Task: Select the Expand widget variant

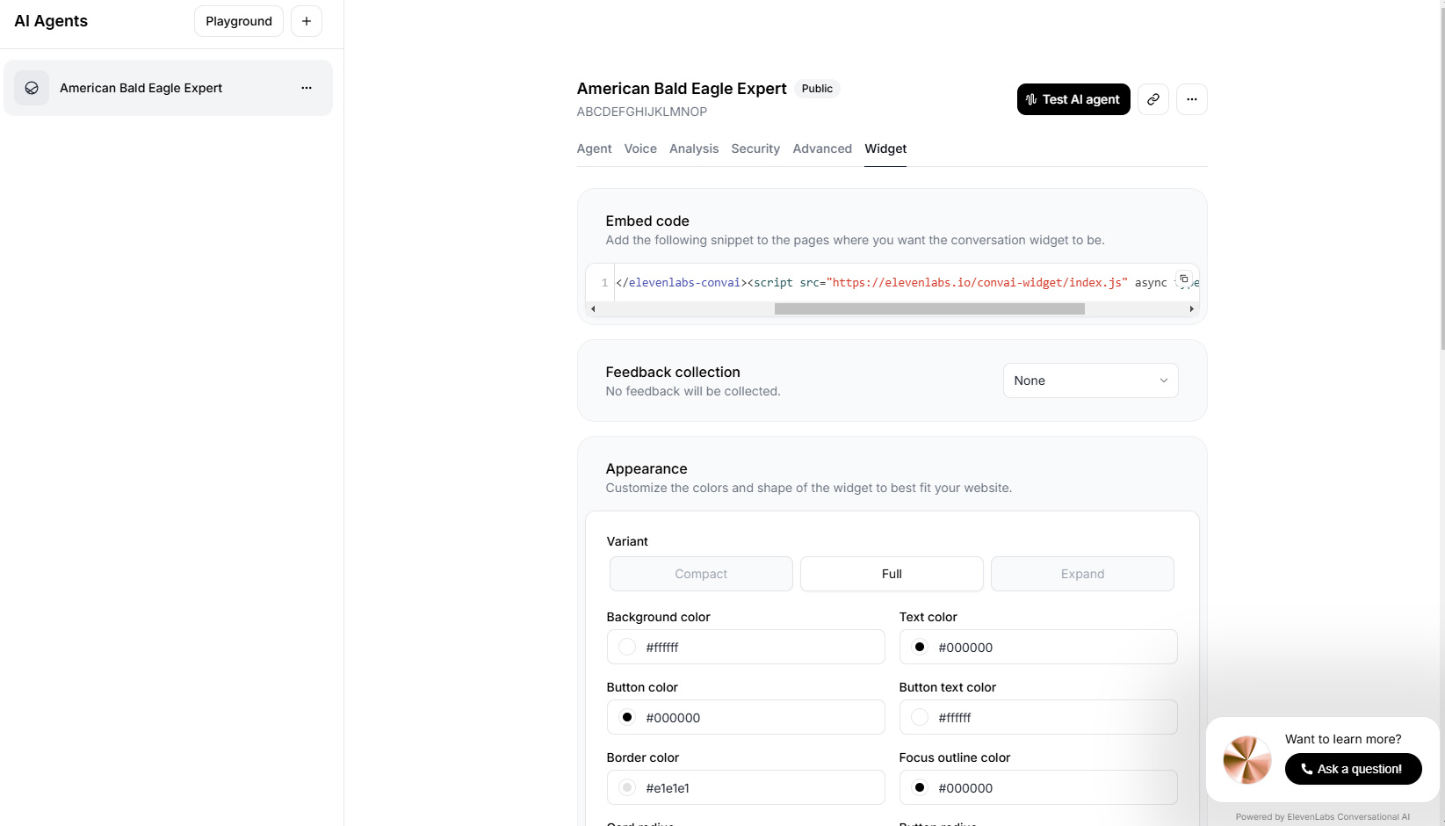Action: (1082, 574)
